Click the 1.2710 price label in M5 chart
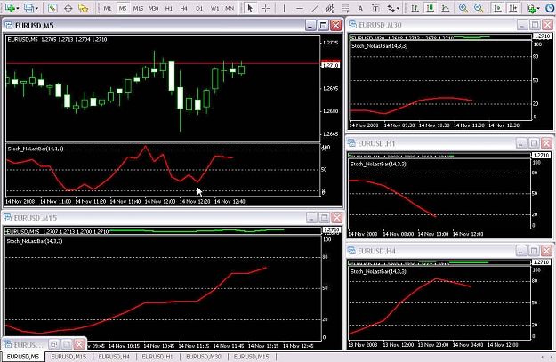This screenshot has height=362, width=556. 331,65
